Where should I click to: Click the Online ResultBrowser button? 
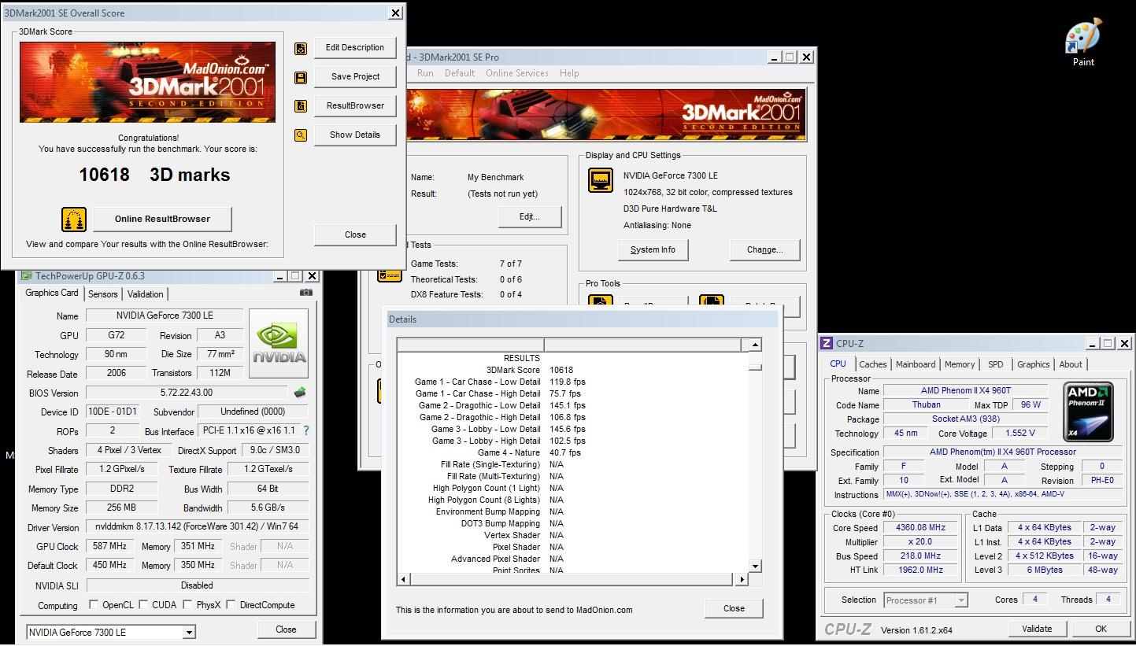pyautogui.click(x=162, y=219)
